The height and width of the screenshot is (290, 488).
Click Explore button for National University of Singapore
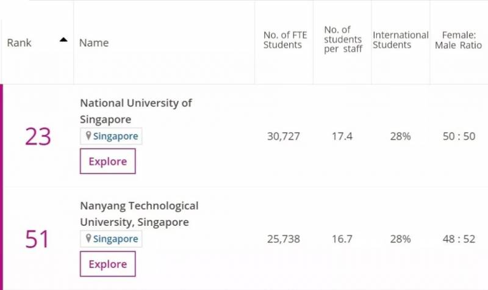[x=108, y=161]
